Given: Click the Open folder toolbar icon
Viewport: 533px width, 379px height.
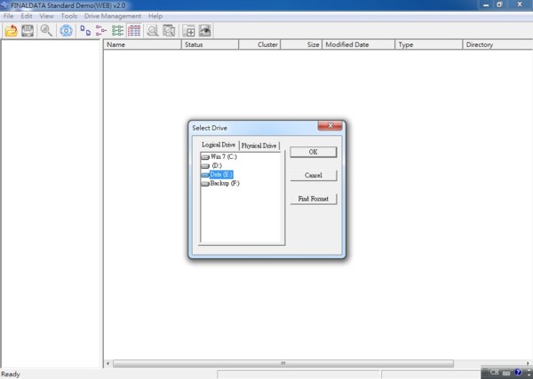Looking at the screenshot, I should pos(11,31).
